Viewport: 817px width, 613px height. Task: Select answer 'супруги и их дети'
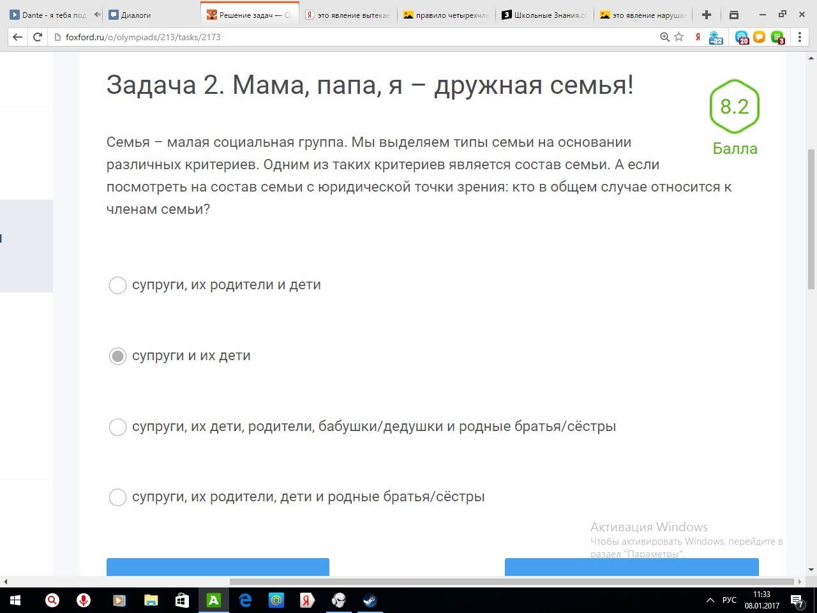coord(117,356)
